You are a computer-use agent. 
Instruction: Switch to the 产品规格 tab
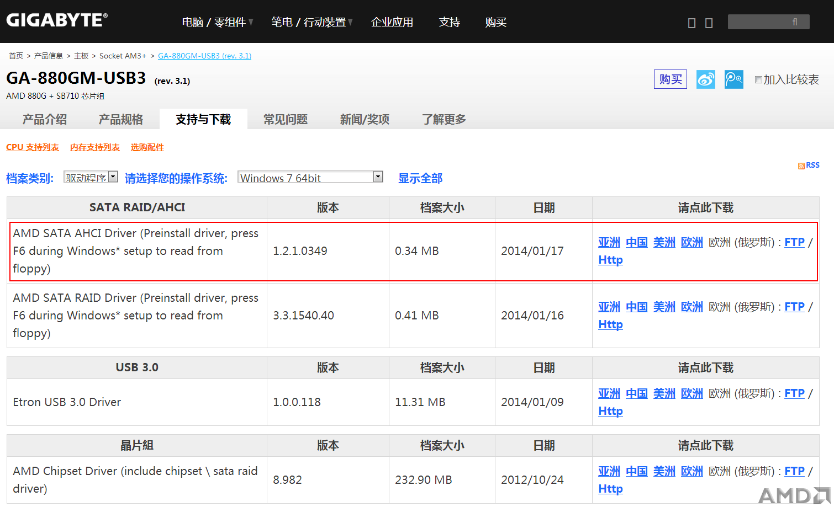point(121,119)
